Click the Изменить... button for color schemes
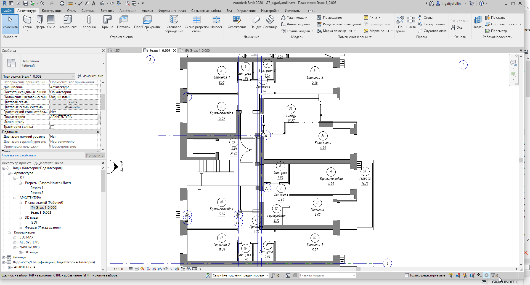Screen dimensions: 530x285 (73, 107)
